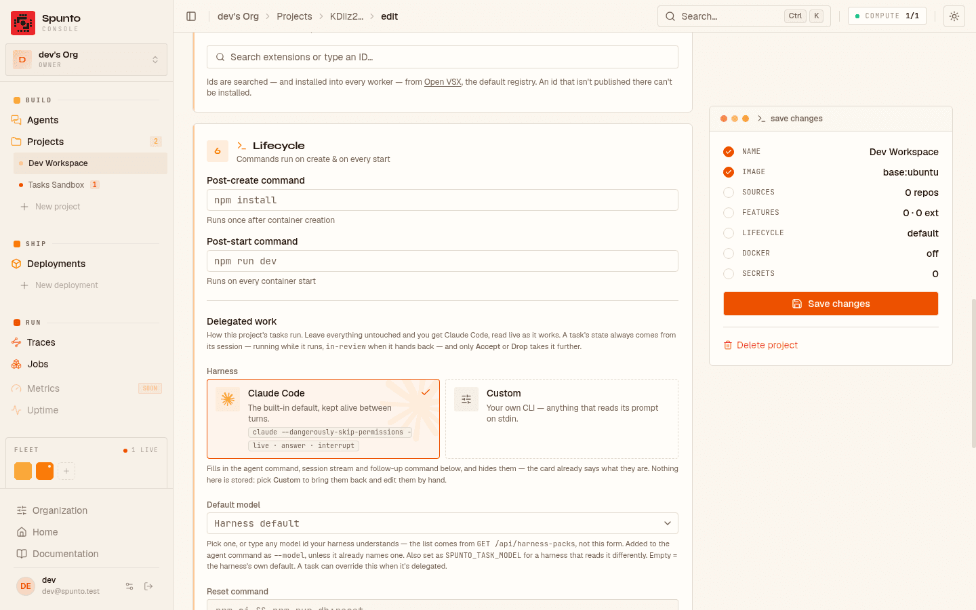
Task: Click the DOCKER step circle
Action: tap(729, 253)
